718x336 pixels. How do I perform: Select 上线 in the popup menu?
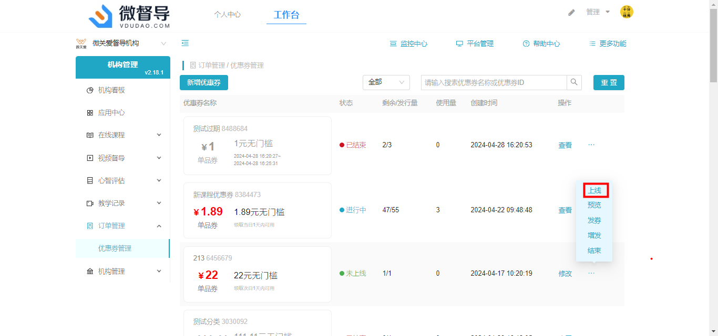tap(594, 190)
